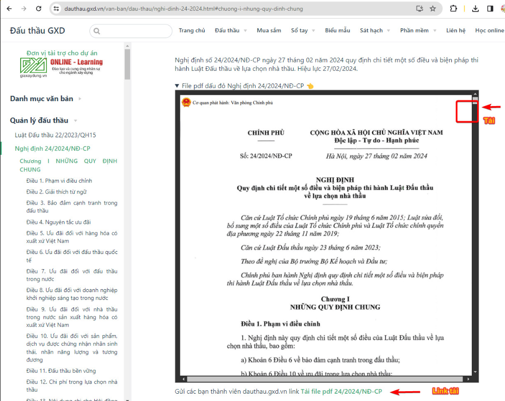Open the Trang chủ menu item
505x401 pixels.
coord(192,30)
